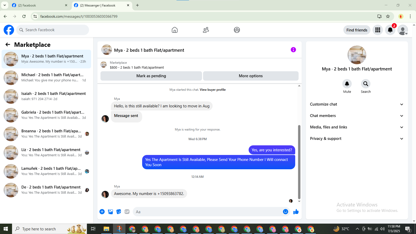Click Mark as pending button
The height and width of the screenshot is (234, 416).
point(151,76)
